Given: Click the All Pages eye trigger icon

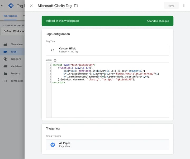Looking at the screenshot, I should (x=53, y=144).
